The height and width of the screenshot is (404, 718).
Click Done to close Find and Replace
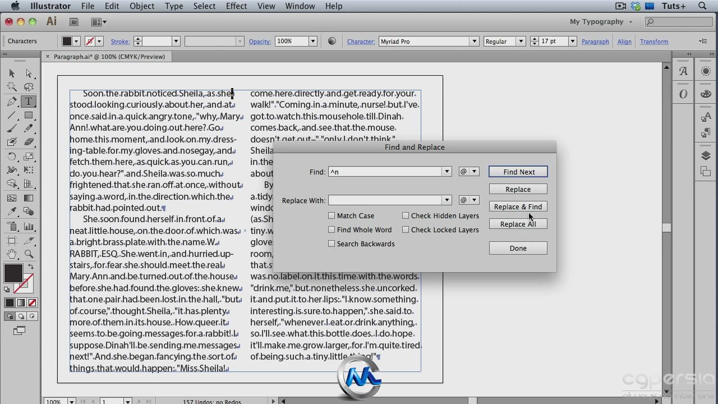coord(518,248)
